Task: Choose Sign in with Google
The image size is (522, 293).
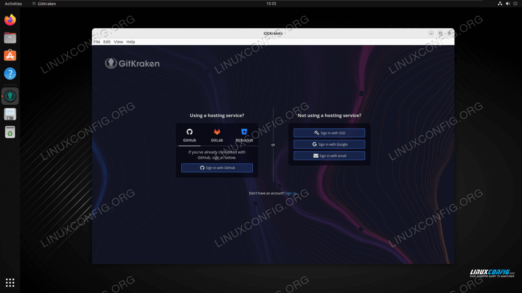Action: [329, 144]
